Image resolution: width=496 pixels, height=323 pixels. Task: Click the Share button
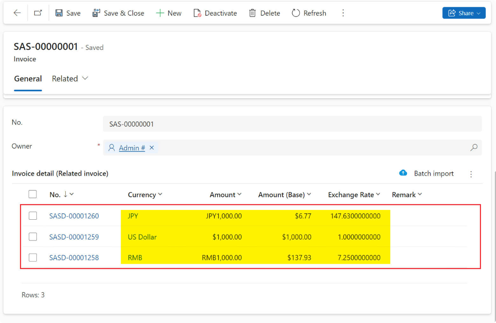[464, 13]
